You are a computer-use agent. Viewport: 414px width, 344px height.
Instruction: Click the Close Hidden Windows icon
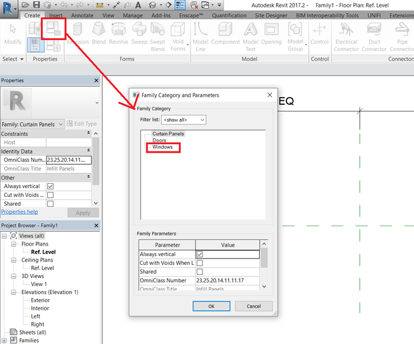[x=194, y=5]
